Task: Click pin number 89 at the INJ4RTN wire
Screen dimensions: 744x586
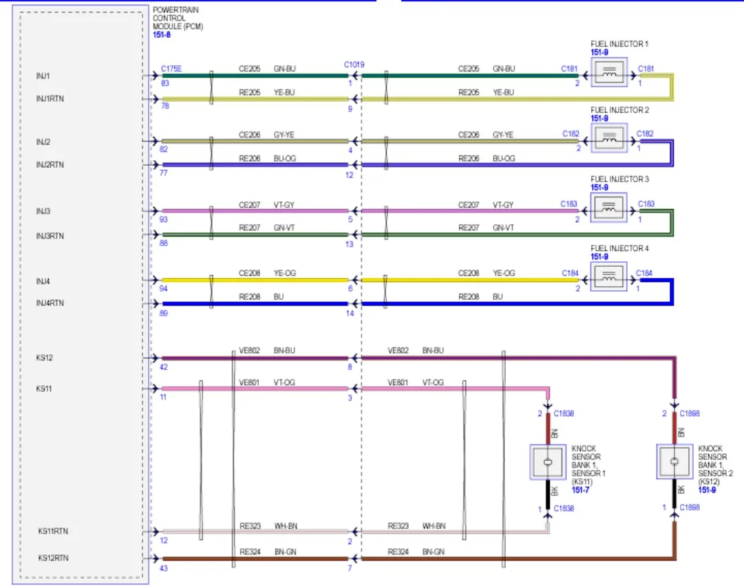Action: click(x=164, y=313)
